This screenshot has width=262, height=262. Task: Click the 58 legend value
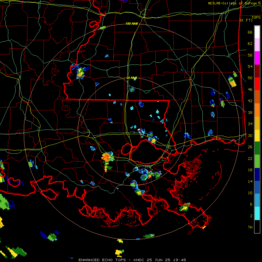250,55
